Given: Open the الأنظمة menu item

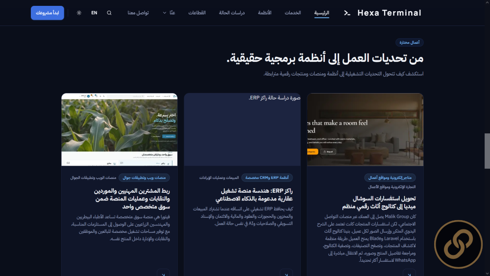Looking at the screenshot, I should pos(265,13).
